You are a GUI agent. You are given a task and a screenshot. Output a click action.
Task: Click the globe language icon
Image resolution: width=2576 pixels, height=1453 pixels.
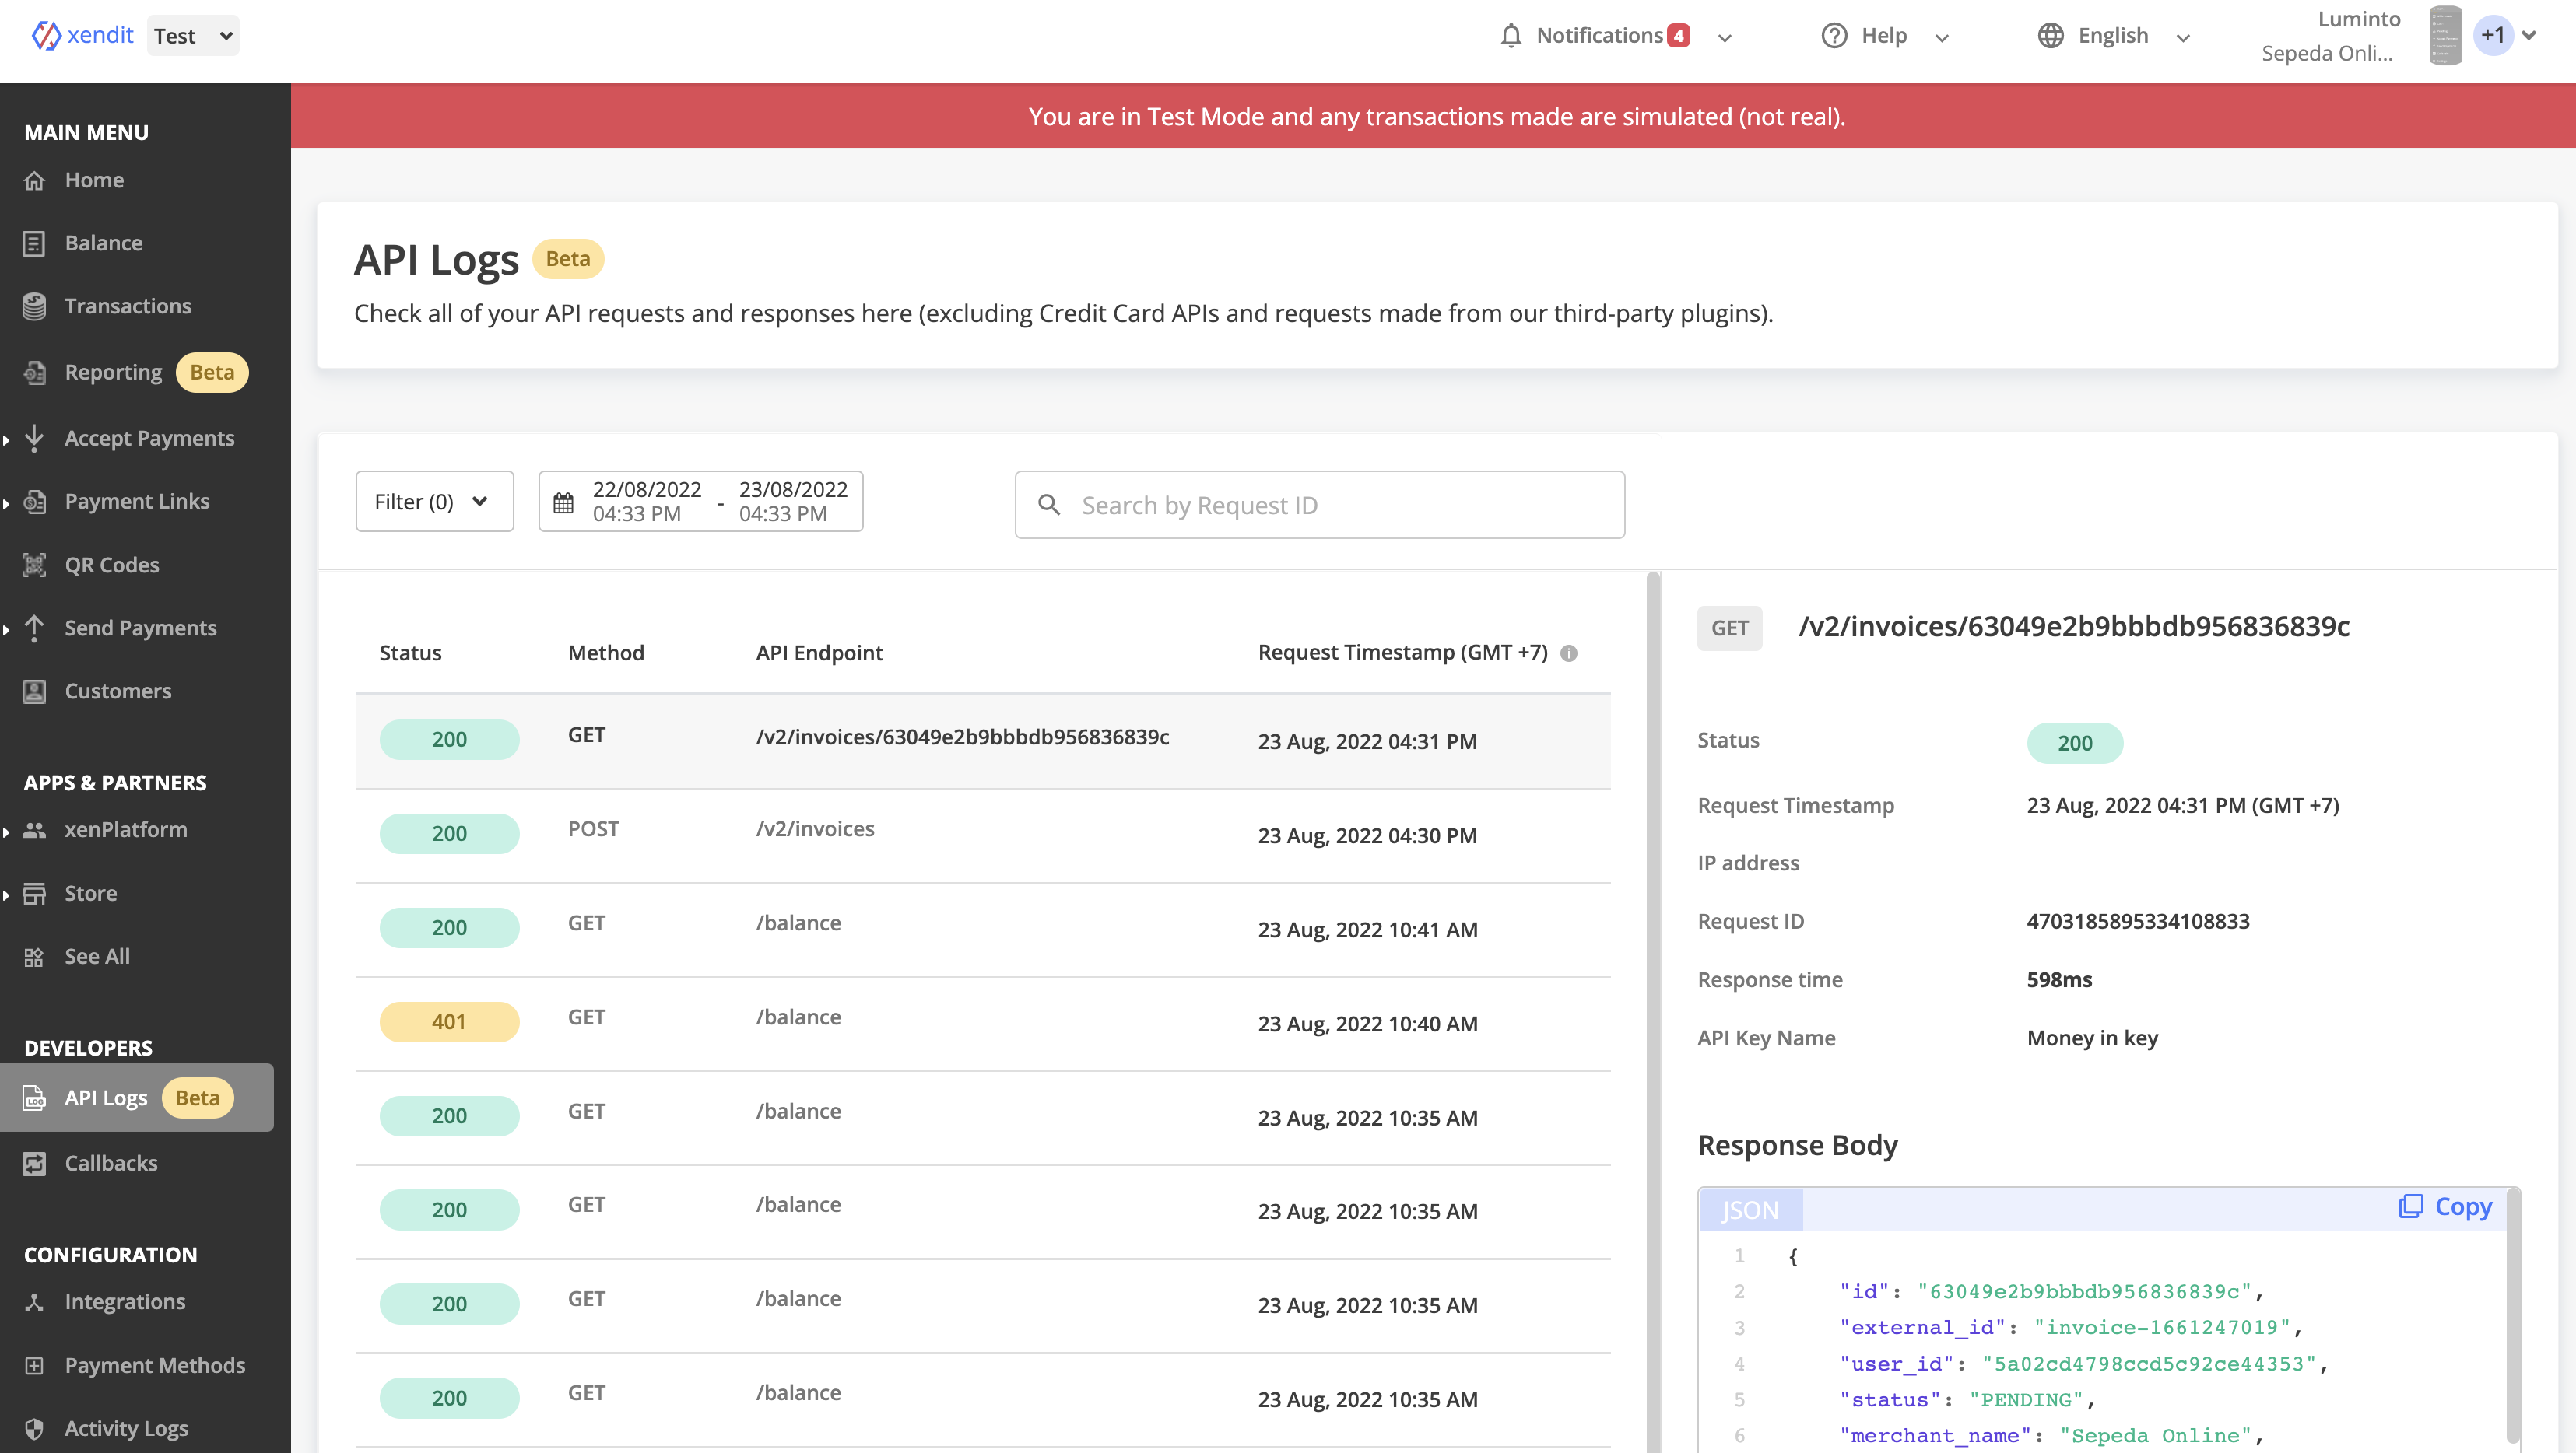click(x=2051, y=36)
